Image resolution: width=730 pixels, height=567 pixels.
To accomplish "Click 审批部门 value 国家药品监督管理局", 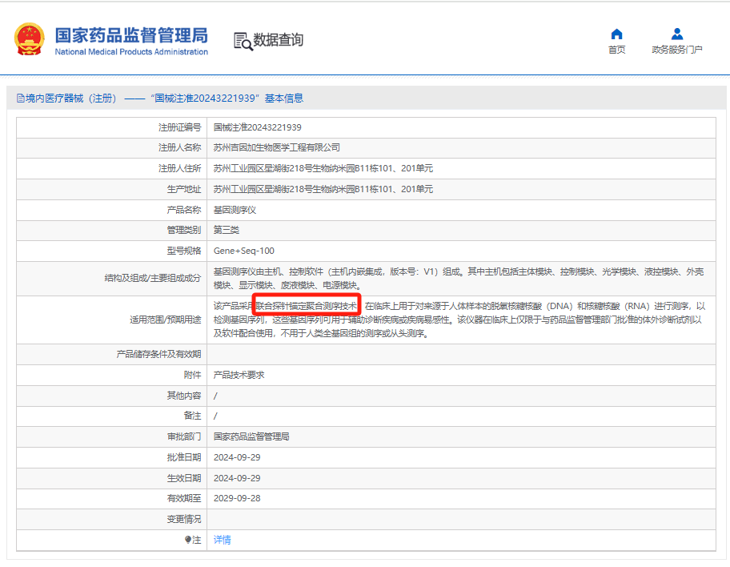I will [x=251, y=436].
